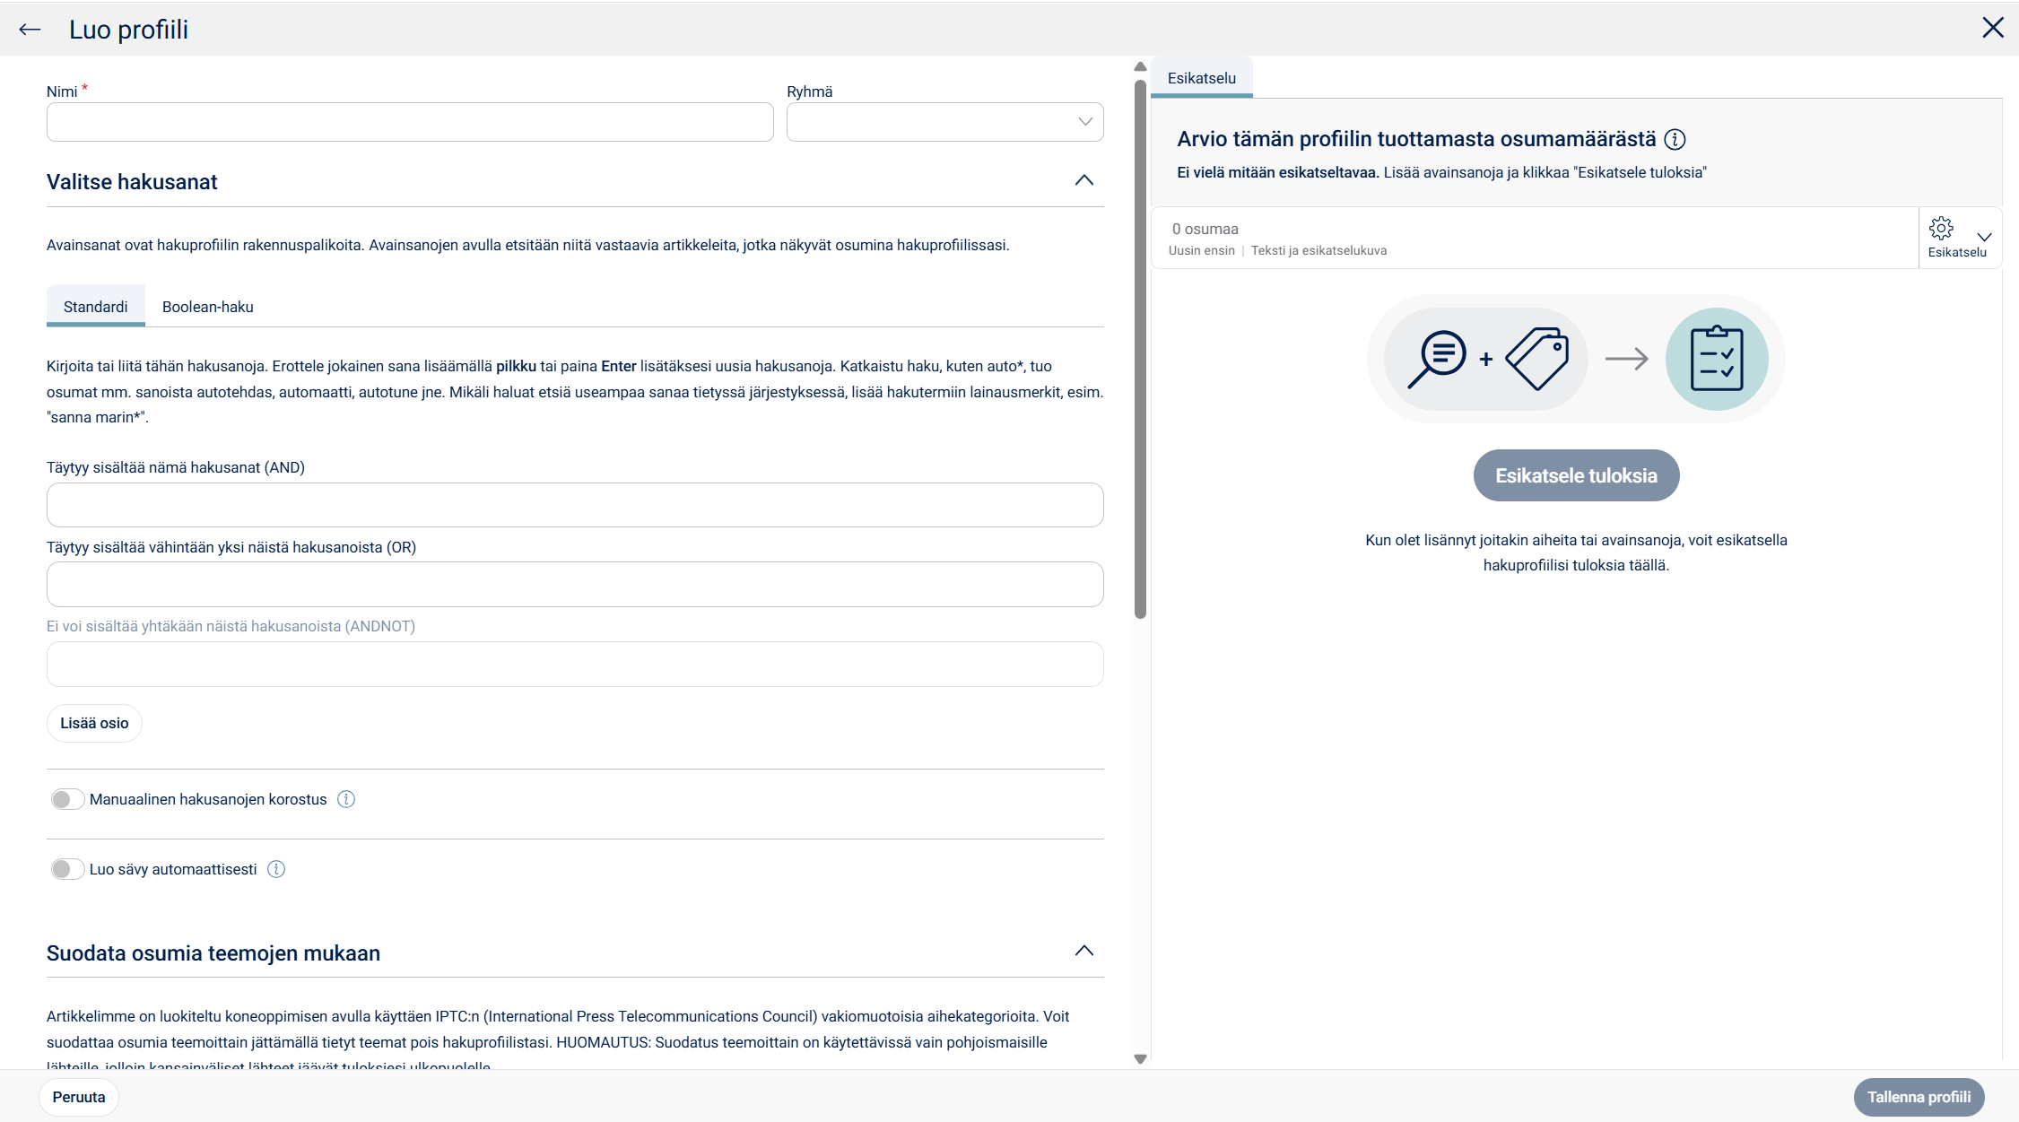The image size is (2019, 1122).
Task: Expand the Esikatselu view options chevron
Action: coord(1984,238)
